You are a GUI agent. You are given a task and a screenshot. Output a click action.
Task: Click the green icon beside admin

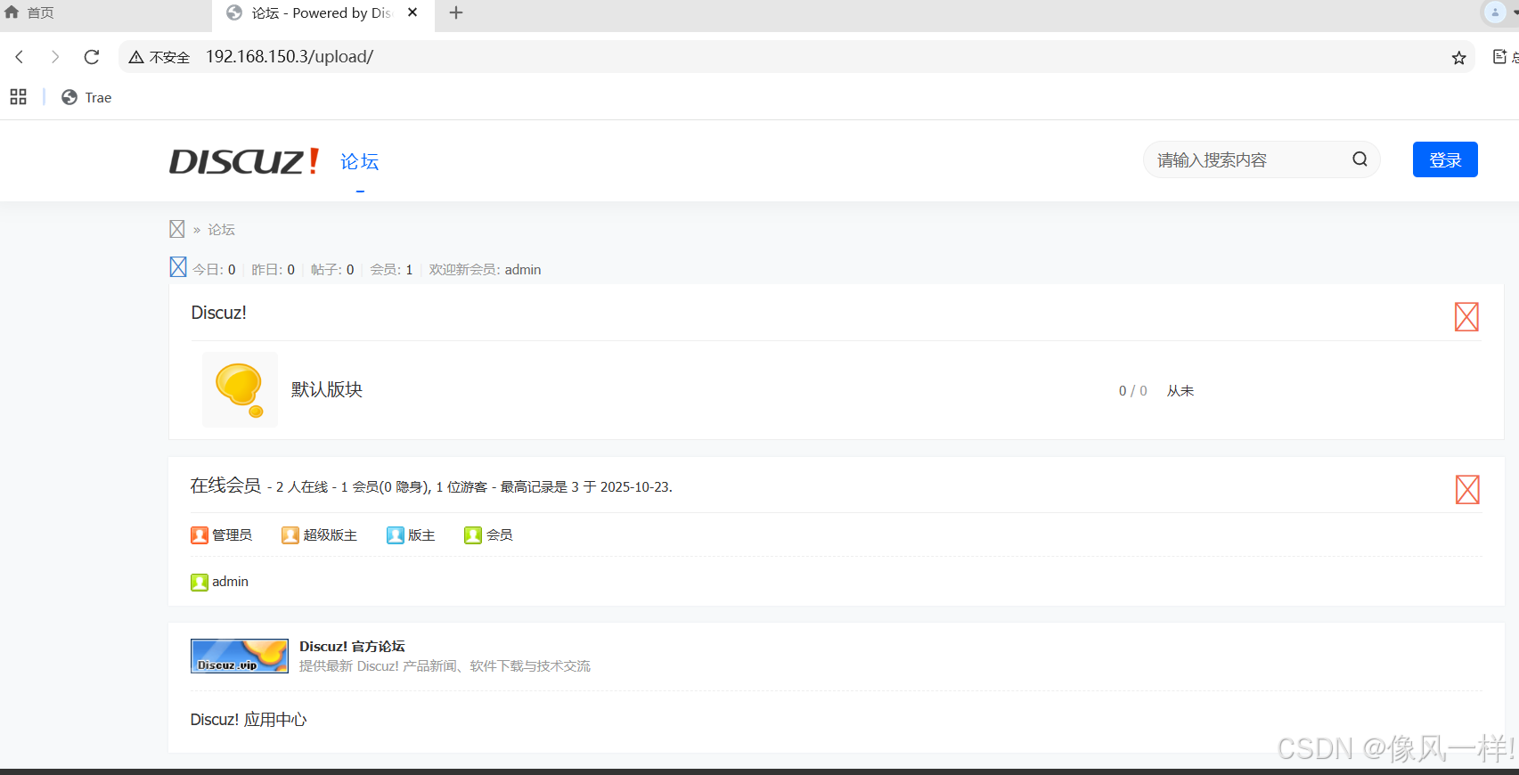click(x=200, y=583)
